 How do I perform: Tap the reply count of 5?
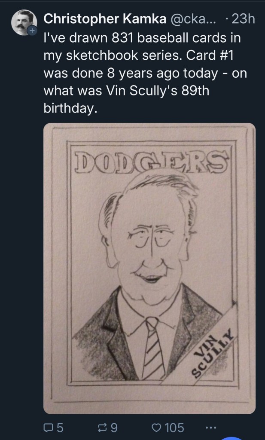pos(60,428)
